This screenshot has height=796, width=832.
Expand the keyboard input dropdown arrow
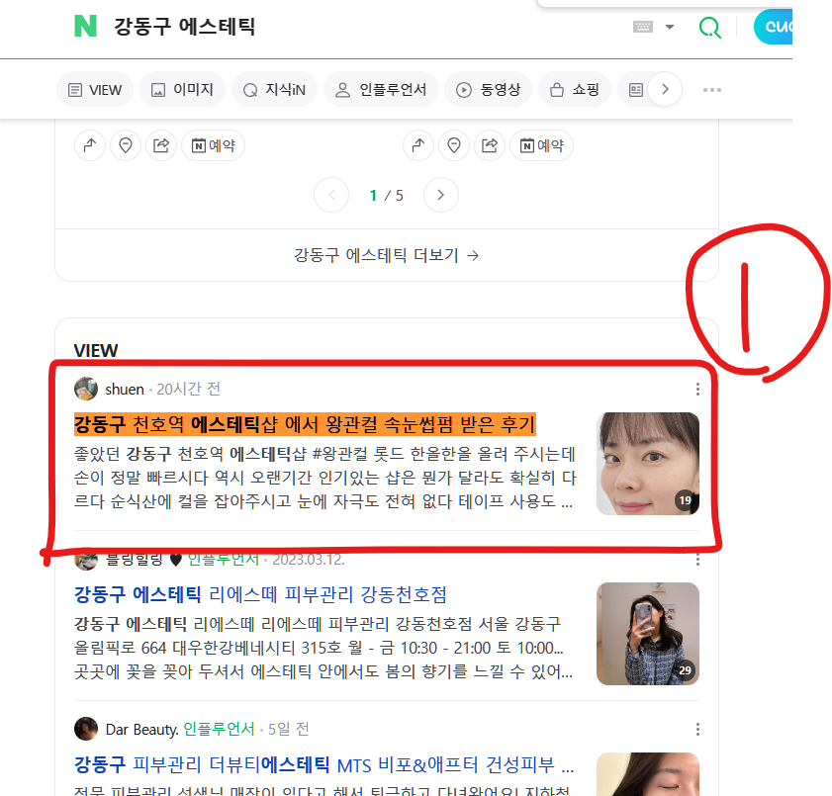670,27
